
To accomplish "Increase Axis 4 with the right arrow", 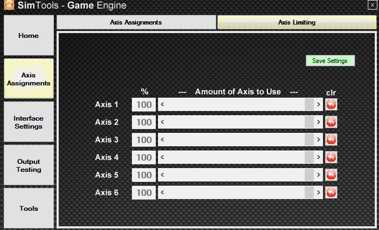I will coord(318,157).
